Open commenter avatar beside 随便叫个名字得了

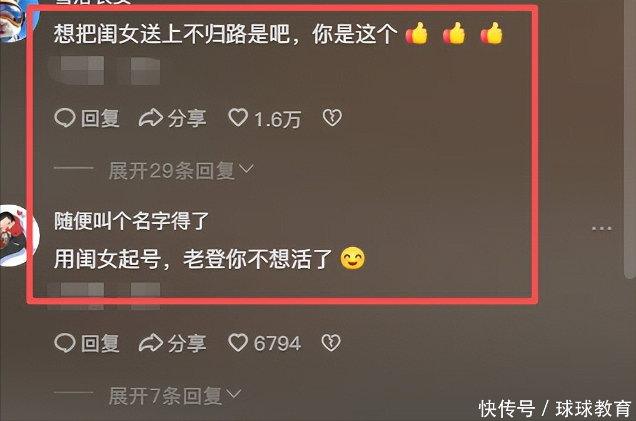point(18,235)
